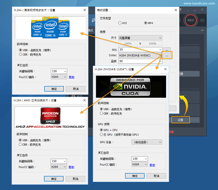218x190 pixels.
Task: Open 关键帧间隔 dropdown in NVIDIA dialog
Action: tap(140, 159)
